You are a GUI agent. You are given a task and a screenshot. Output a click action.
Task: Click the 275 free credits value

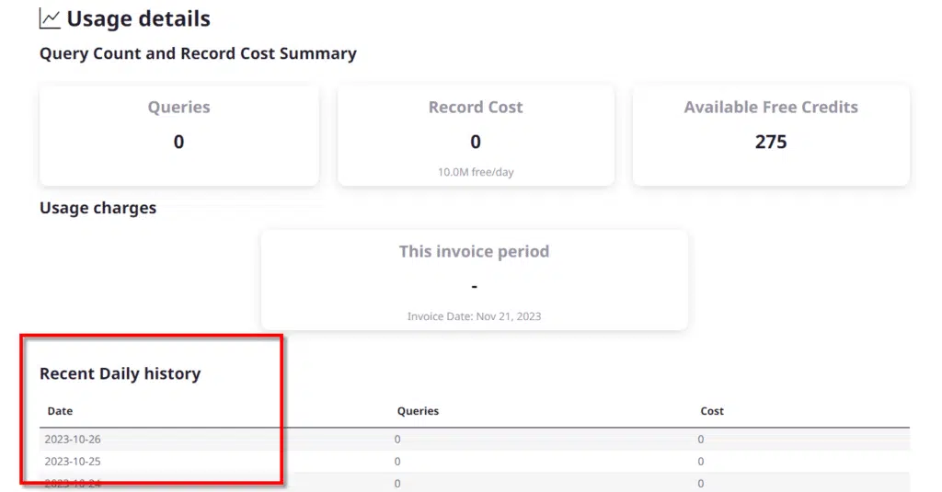point(771,142)
